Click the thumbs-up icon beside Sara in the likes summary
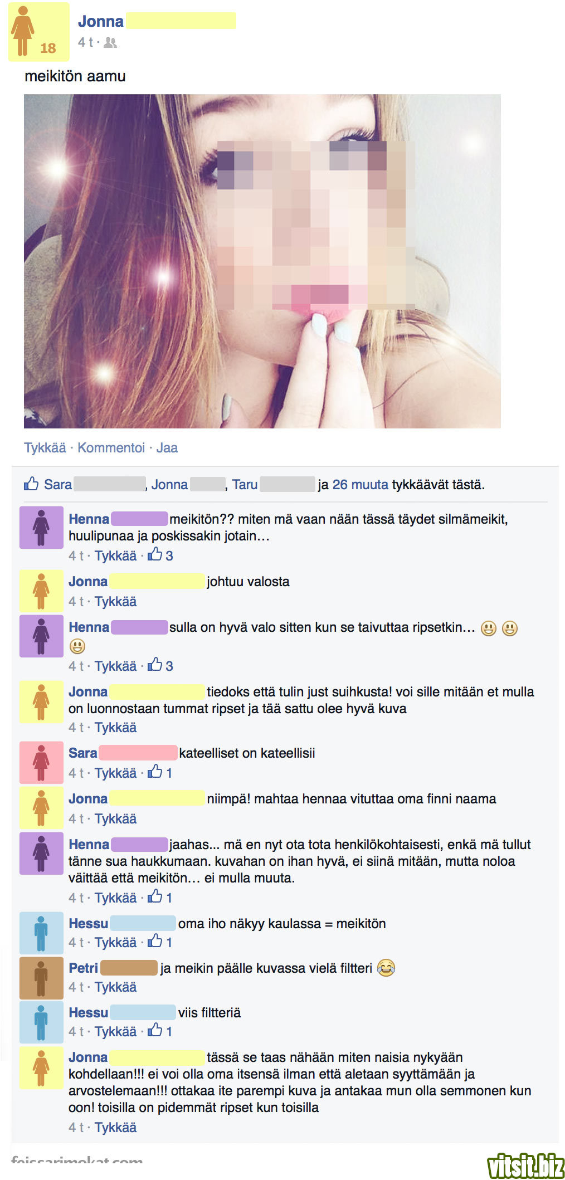Image resolution: width=565 pixels, height=1180 pixels. (31, 484)
